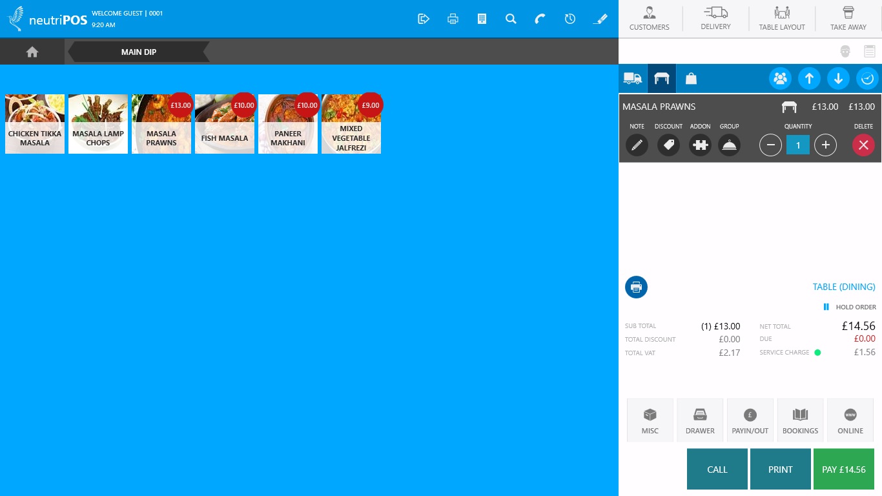Toggle the Service Charge green indicator
Viewport: 882px width, 496px height.
[x=817, y=353]
